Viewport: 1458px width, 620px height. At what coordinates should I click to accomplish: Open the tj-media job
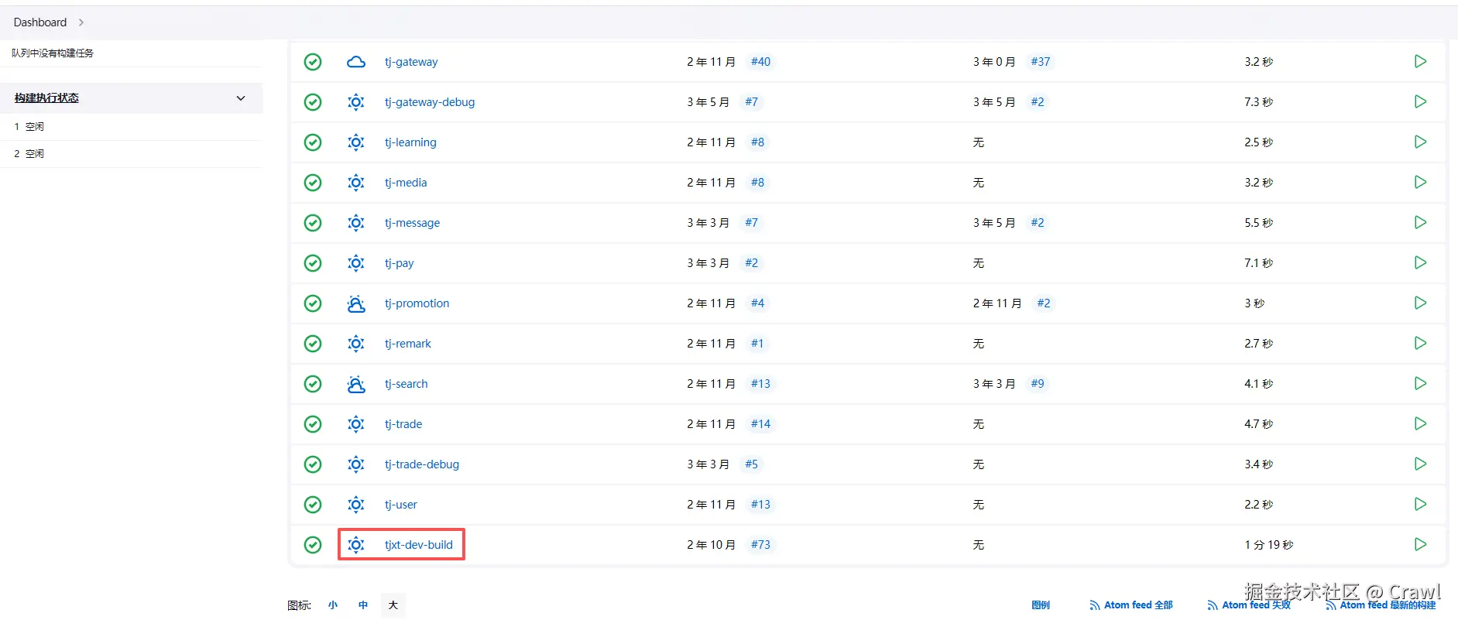[x=406, y=183]
